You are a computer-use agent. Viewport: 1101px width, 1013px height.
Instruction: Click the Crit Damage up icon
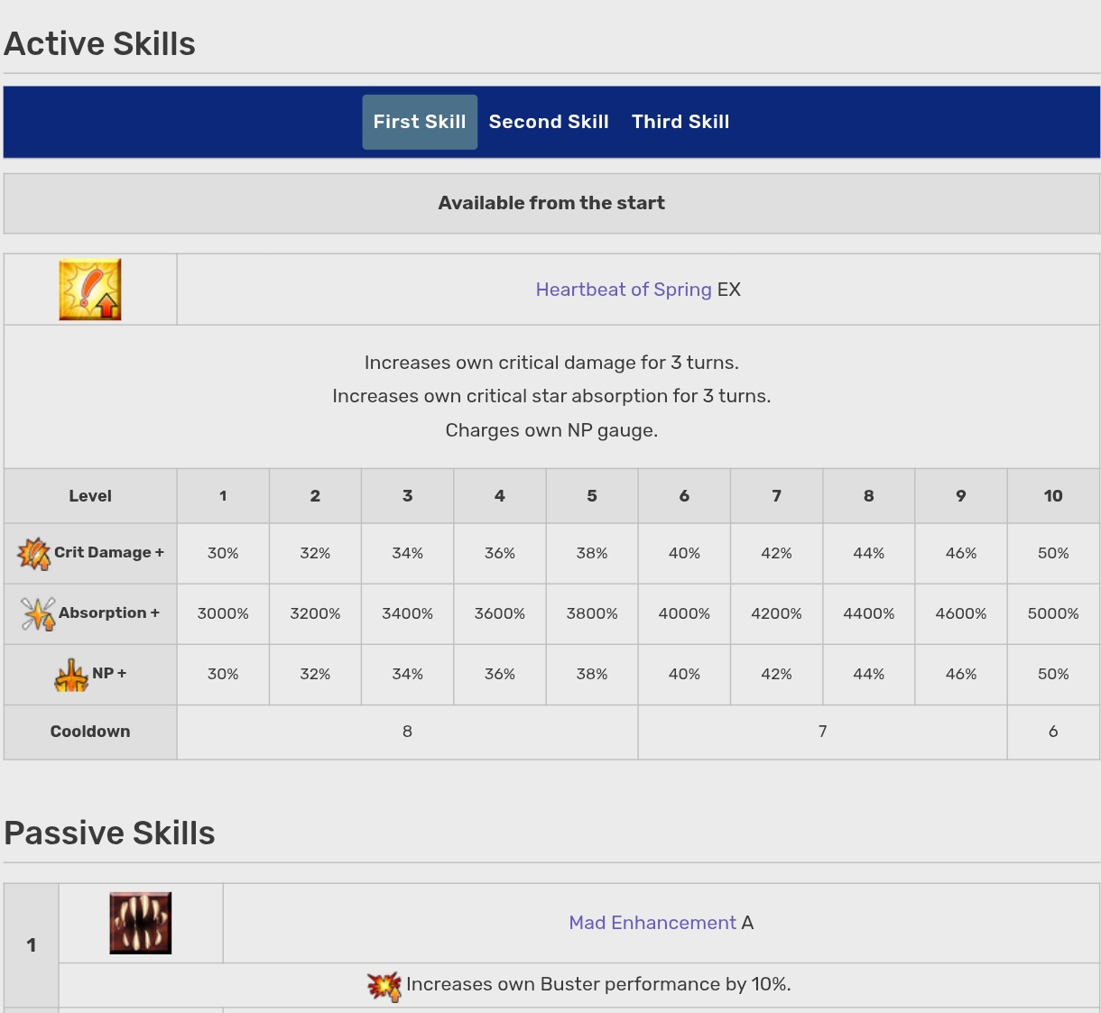pyautogui.click(x=34, y=553)
